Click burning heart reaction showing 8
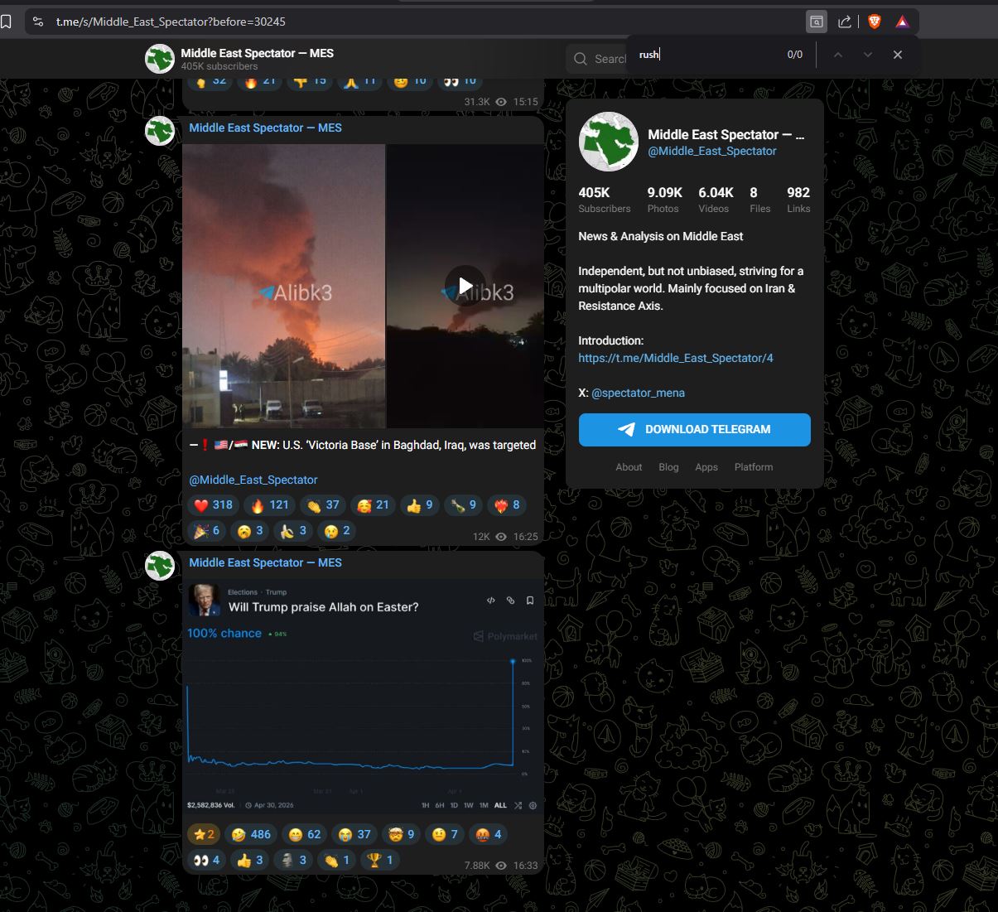This screenshot has width=998, height=912. 507,504
